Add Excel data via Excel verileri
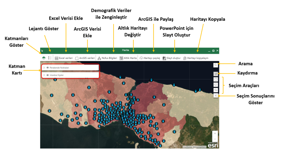This screenshot has height=155, width=281. pos(64,58)
